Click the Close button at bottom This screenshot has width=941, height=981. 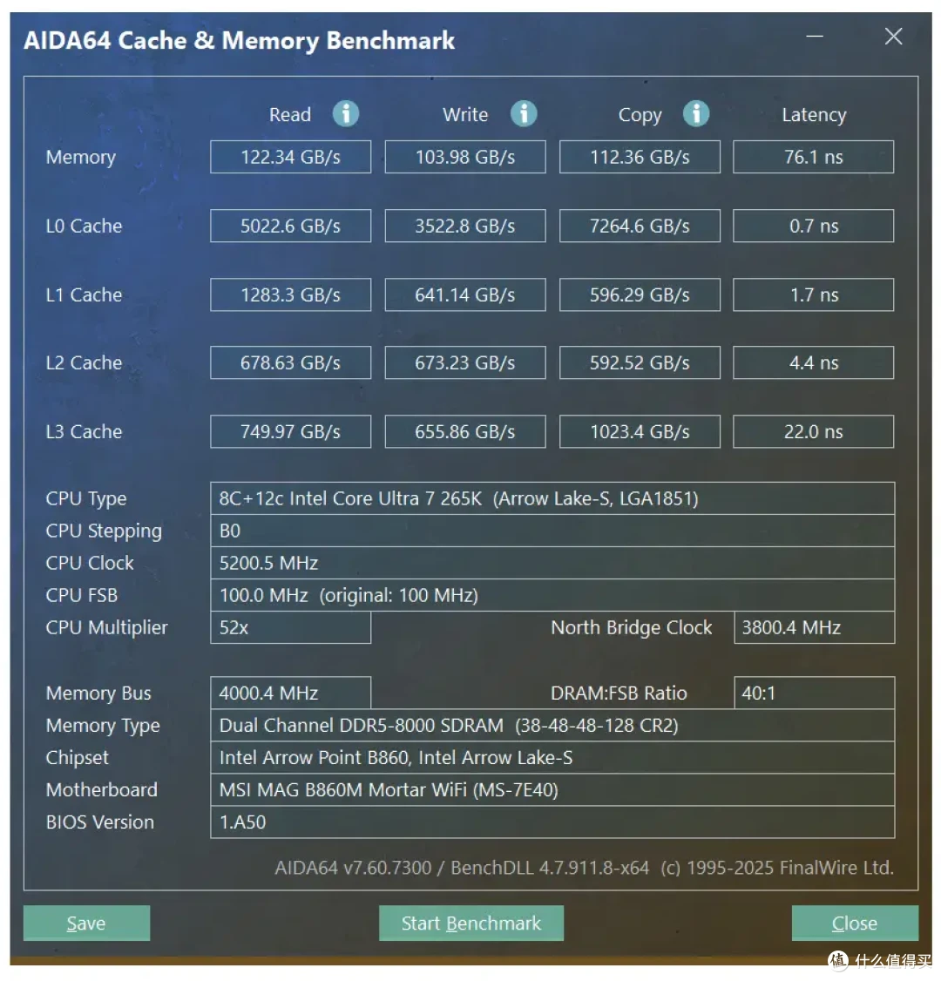click(855, 923)
